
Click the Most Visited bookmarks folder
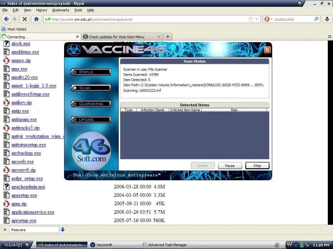pyautogui.click(x=14, y=29)
